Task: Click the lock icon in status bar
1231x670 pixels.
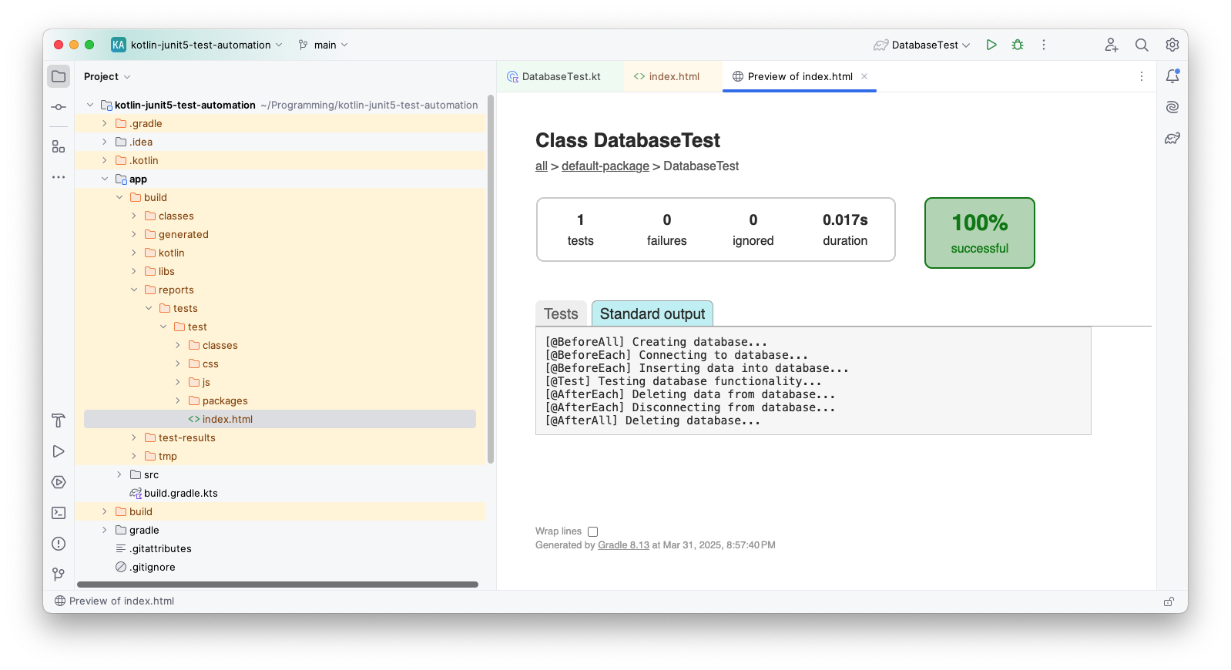Action: click(1169, 601)
